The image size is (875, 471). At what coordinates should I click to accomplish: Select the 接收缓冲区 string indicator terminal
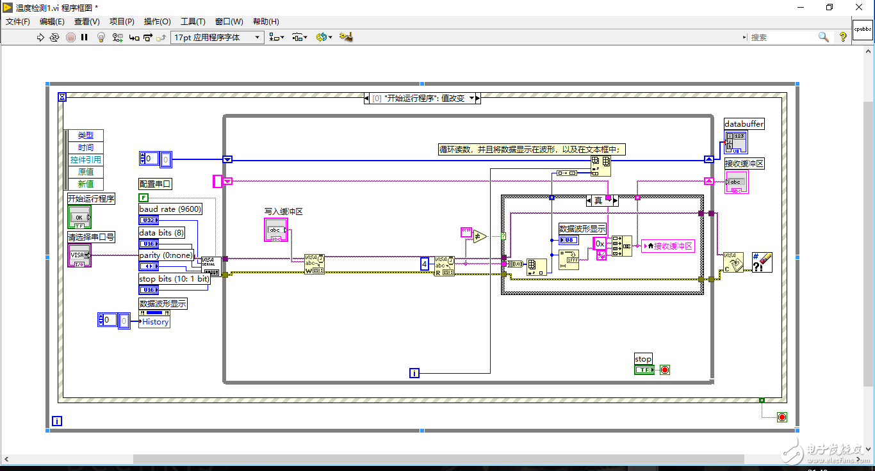coord(736,182)
